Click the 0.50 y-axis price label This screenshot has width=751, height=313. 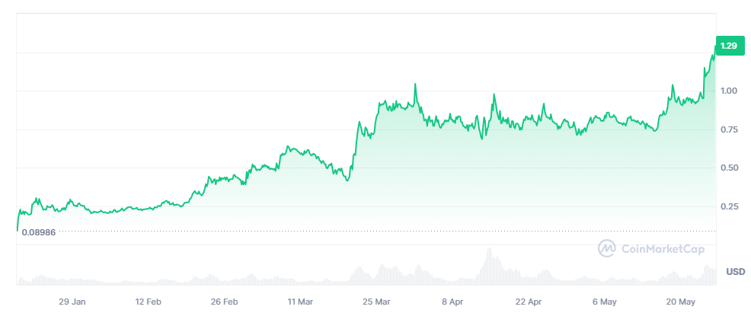[728, 168]
